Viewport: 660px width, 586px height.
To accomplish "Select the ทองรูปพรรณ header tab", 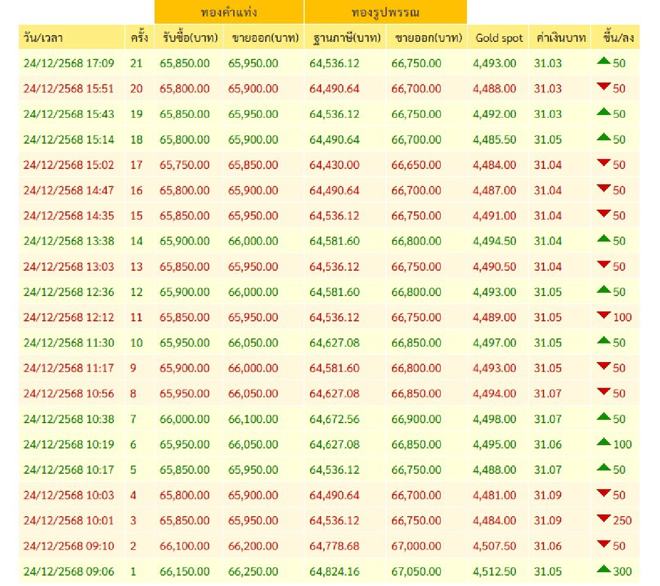I will 385,12.
